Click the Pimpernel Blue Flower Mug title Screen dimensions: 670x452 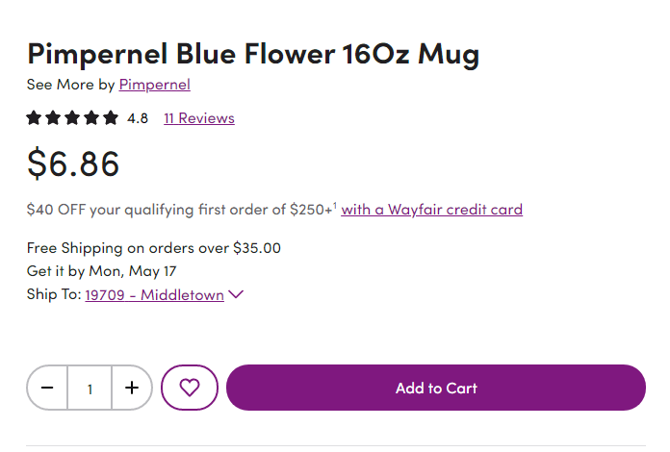click(252, 53)
